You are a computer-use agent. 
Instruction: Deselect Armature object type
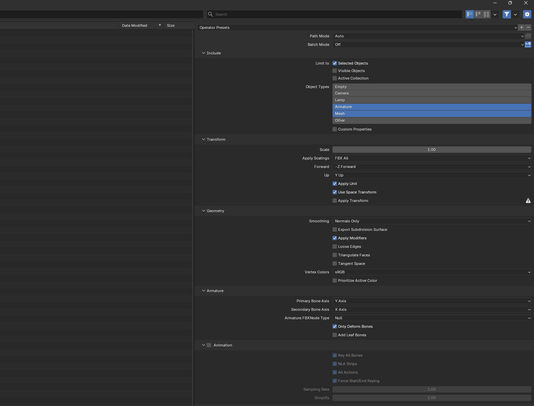coord(432,107)
